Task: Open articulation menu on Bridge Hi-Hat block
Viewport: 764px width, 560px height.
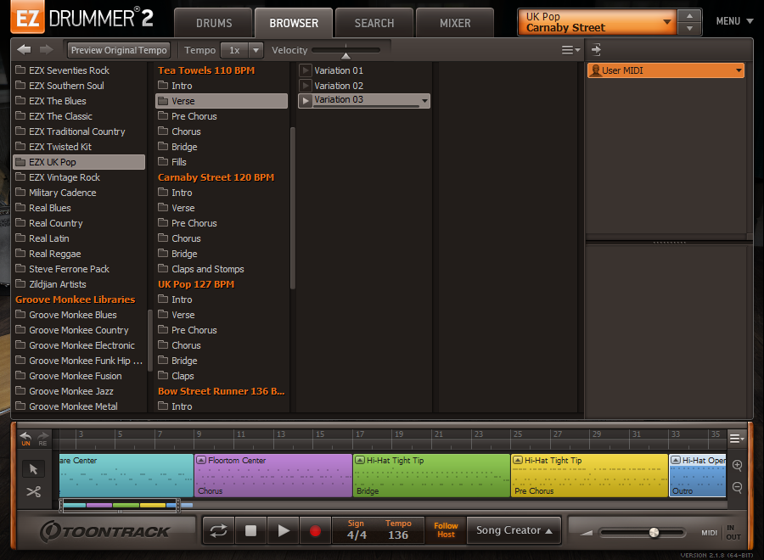Action: pos(360,460)
